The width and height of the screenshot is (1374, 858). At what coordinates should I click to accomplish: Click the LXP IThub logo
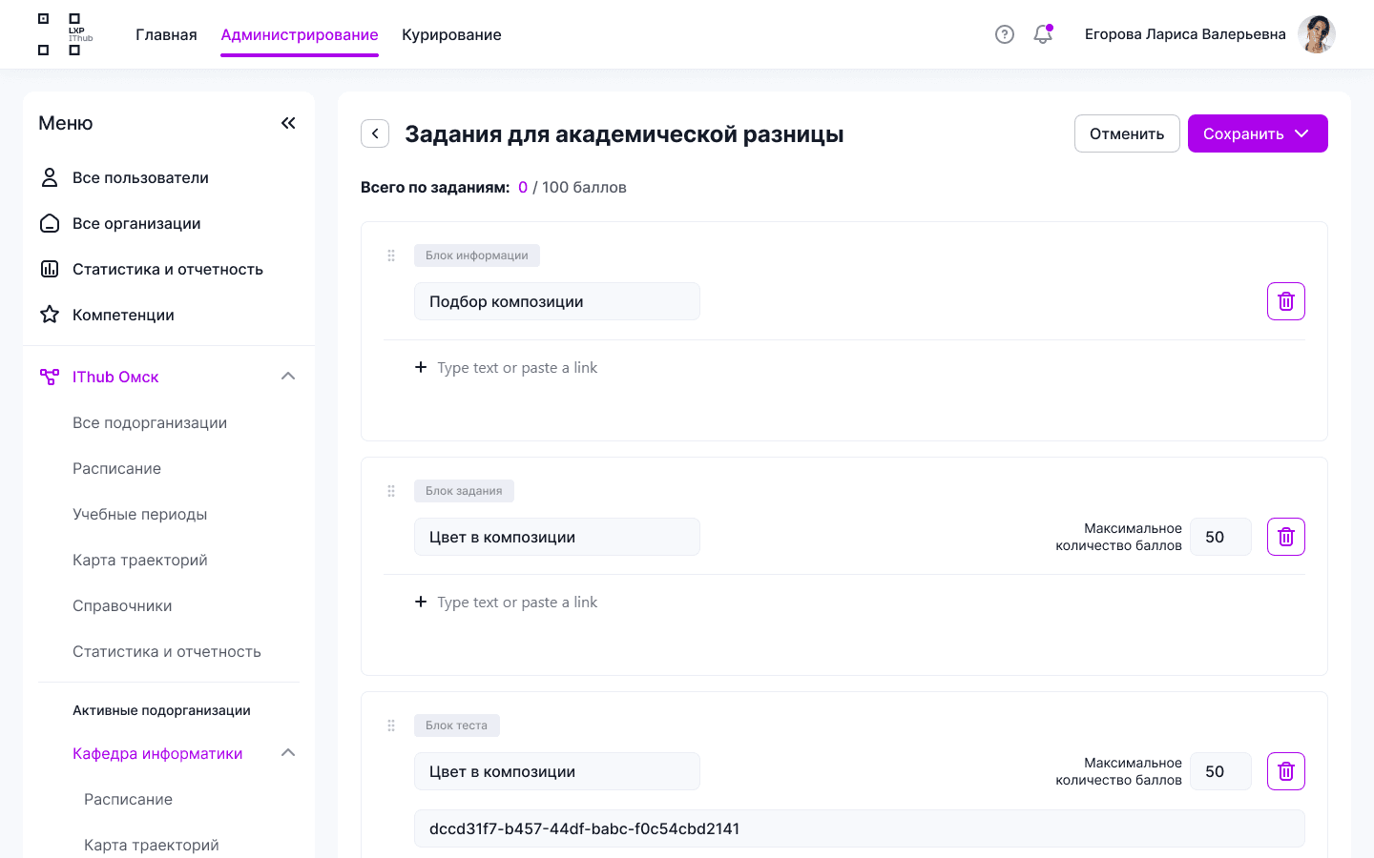(x=65, y=34)
